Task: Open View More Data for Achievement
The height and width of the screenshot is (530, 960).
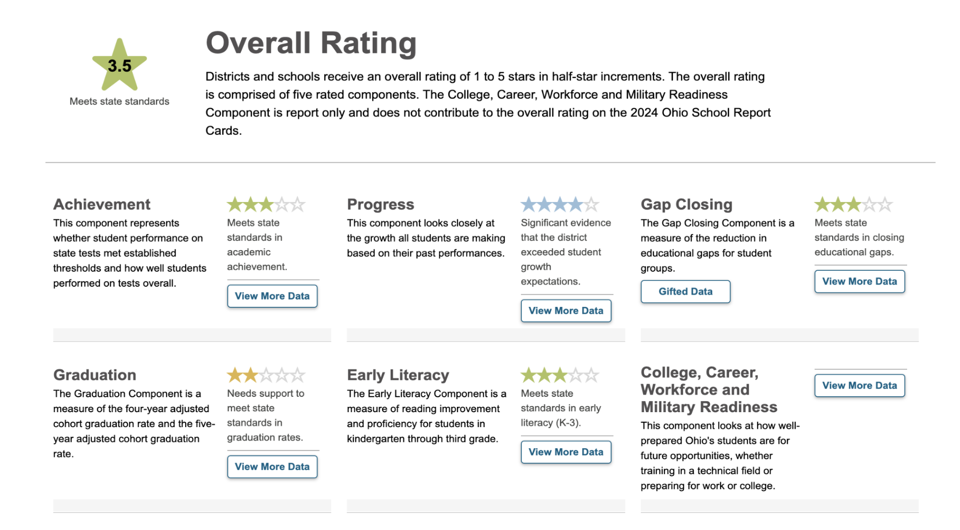Action: click(x=272, y=296)
